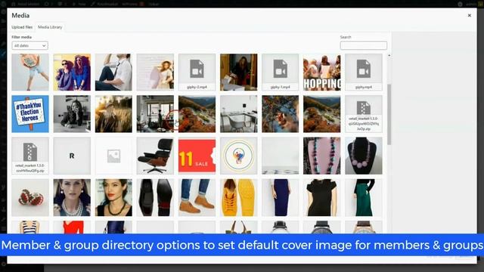This screenshot has height=272, width=484.
Task: Close the Media dialog with the X
Action: pyautogui.click(x=469, y=15)
